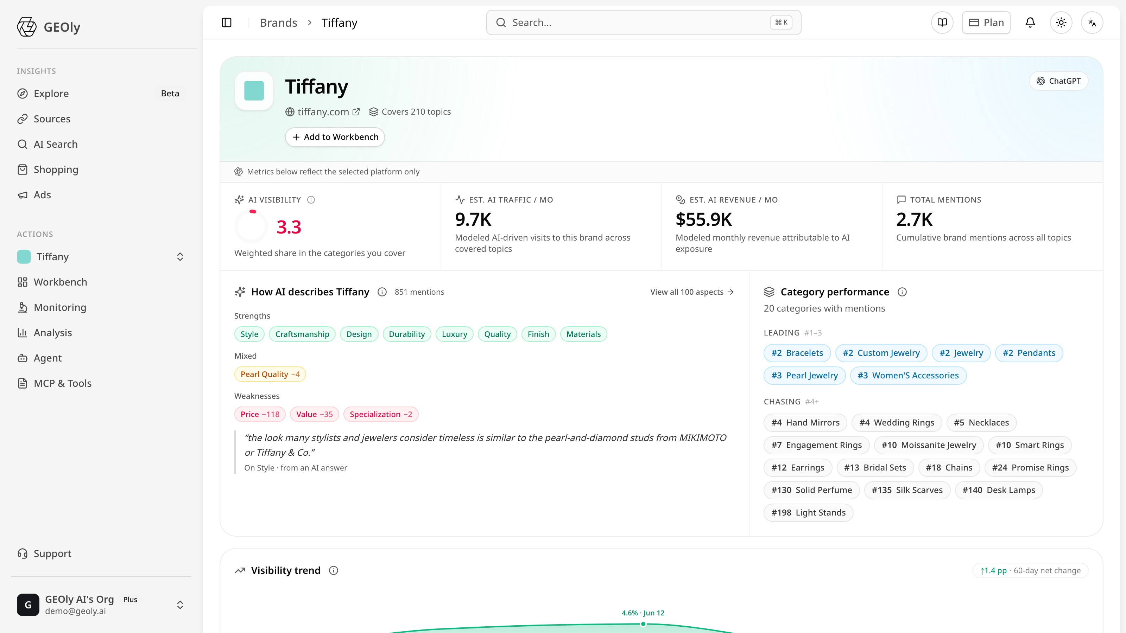Screen dimensions: 1126x633
Task: Toggle the sidebar panel icon
Action: click(x=226, y=22)
